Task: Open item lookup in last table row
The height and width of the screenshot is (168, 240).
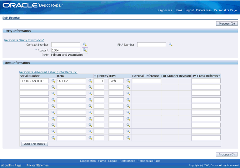Action: pos(90,138)
